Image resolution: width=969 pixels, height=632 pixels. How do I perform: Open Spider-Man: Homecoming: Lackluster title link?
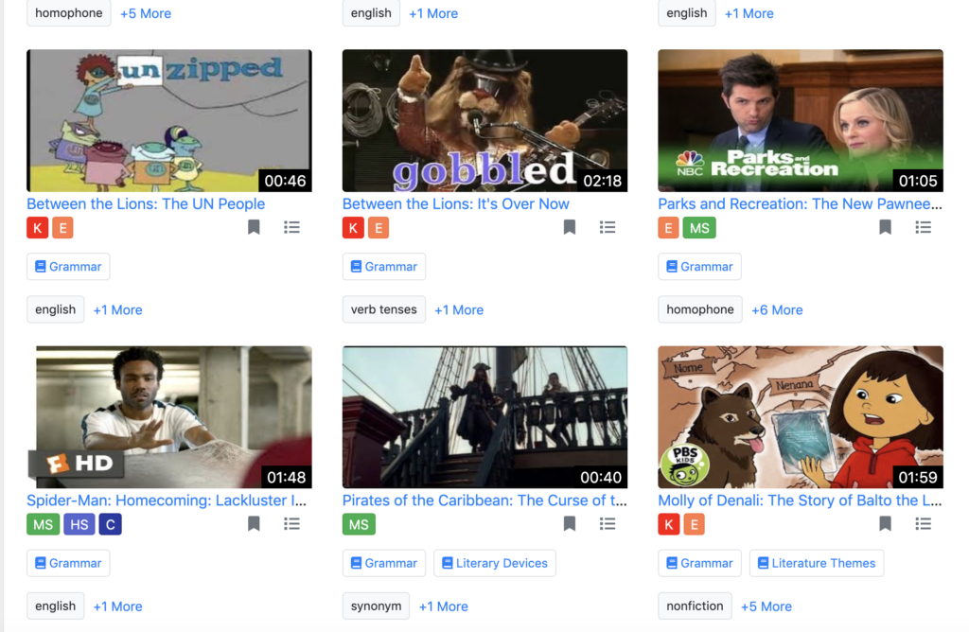tap(167, 500)
